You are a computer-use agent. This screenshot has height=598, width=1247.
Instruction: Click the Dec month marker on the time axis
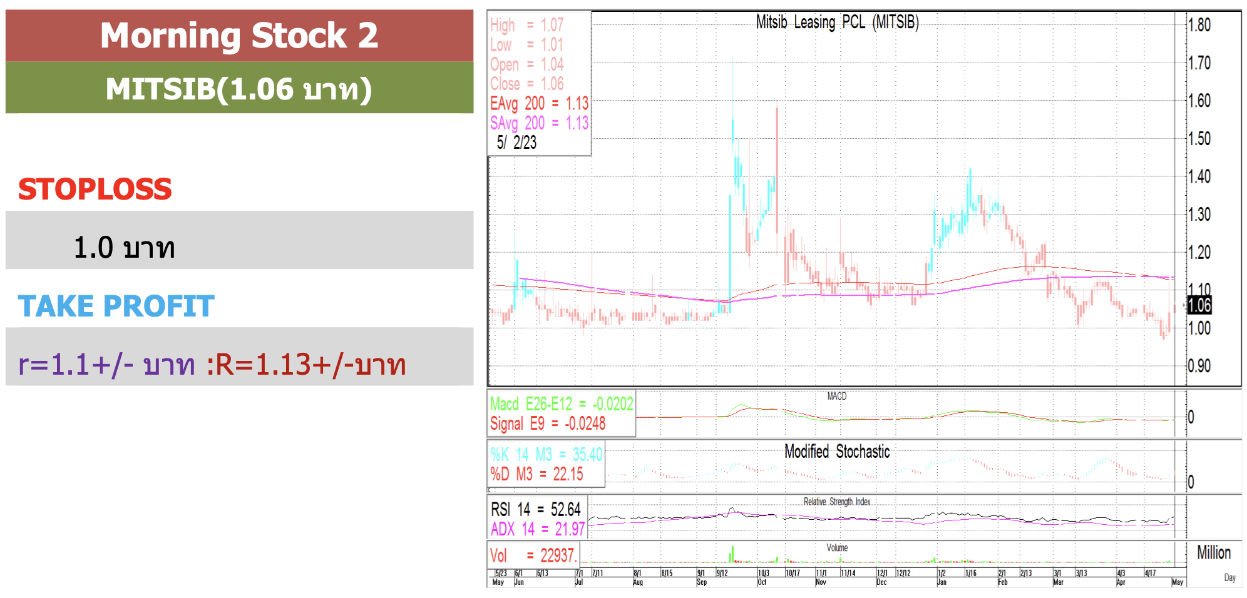881,582
